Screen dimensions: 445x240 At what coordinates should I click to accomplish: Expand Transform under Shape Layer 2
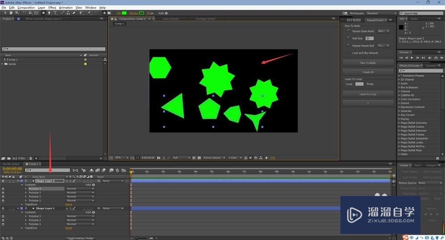click(22, 204)
